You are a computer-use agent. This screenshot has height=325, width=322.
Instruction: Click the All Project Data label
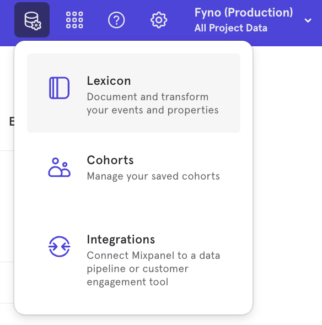[230, 28]
